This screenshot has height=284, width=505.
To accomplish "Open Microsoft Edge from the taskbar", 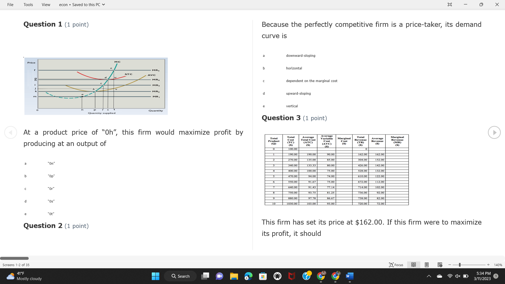I will tap(248, 276).
